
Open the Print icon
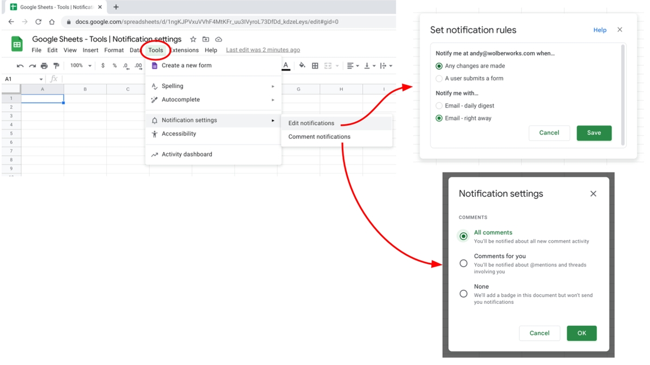coord(43,65)
